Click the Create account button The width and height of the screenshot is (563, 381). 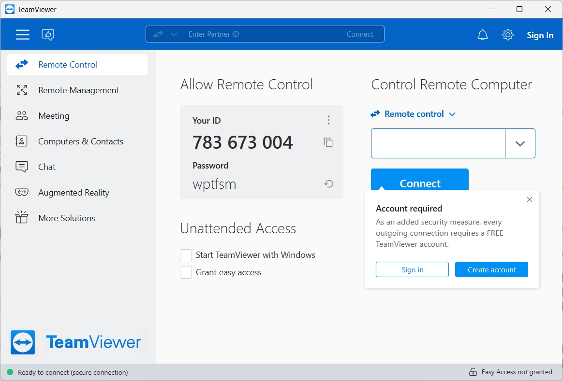click(491, 269)
